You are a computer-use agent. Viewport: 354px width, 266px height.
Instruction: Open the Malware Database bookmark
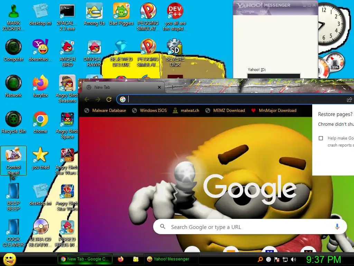click(x=105, y=110)
